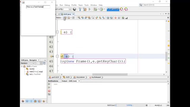This screenshot has width=190, height=107.
Task: Click the top green re-run arrow in the Output panel
Action: (49, 84)
